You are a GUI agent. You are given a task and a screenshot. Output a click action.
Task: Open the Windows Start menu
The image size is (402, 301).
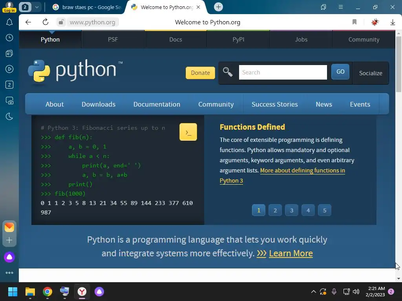(13, 292)
